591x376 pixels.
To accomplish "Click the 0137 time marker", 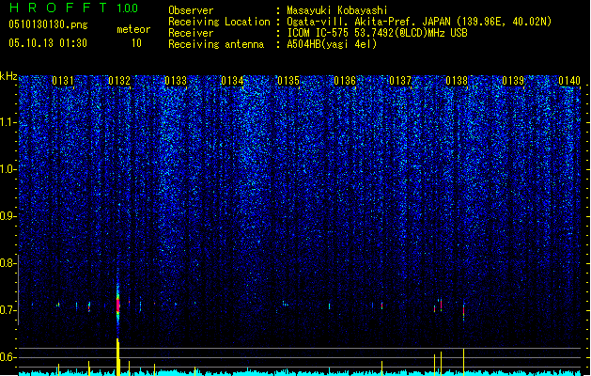I will (400, 81).
